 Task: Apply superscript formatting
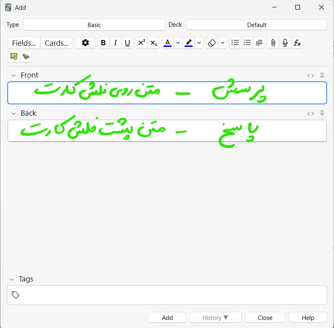(142, 43)
